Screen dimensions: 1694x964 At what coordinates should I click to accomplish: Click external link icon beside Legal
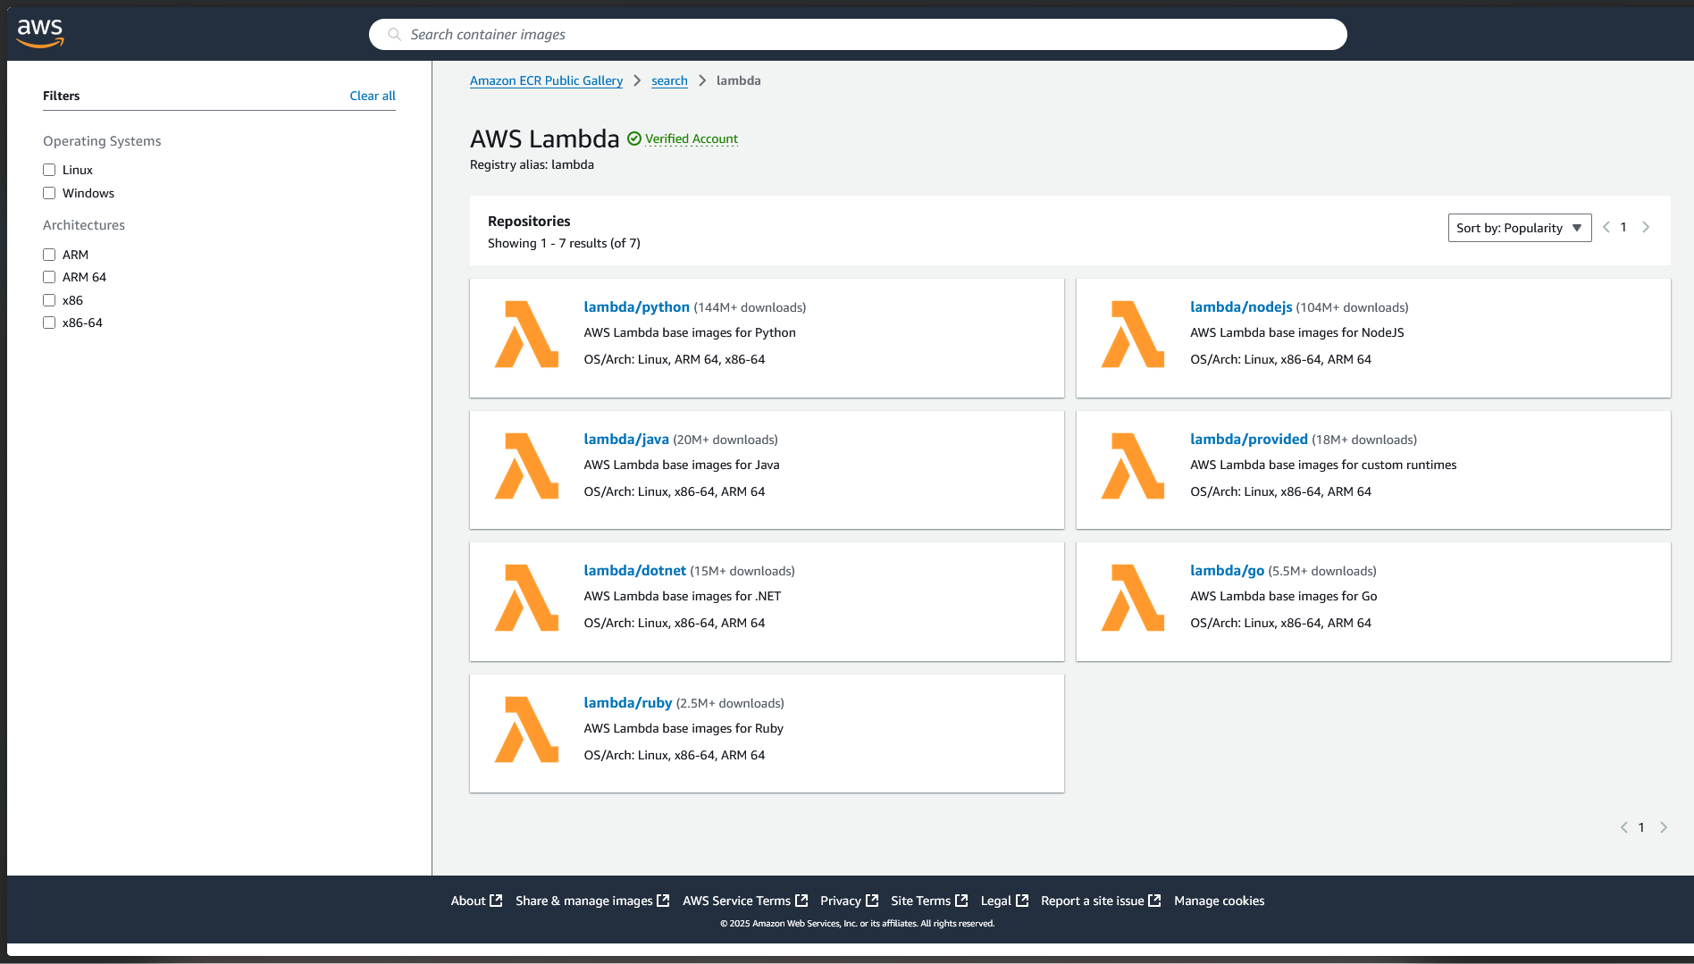(x=1022, y=901)
